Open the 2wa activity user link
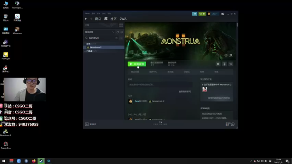This screenshot has width=292, height=164. (137, 101)
